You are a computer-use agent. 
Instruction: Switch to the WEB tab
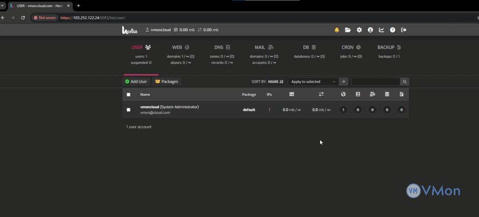point(181,47)
